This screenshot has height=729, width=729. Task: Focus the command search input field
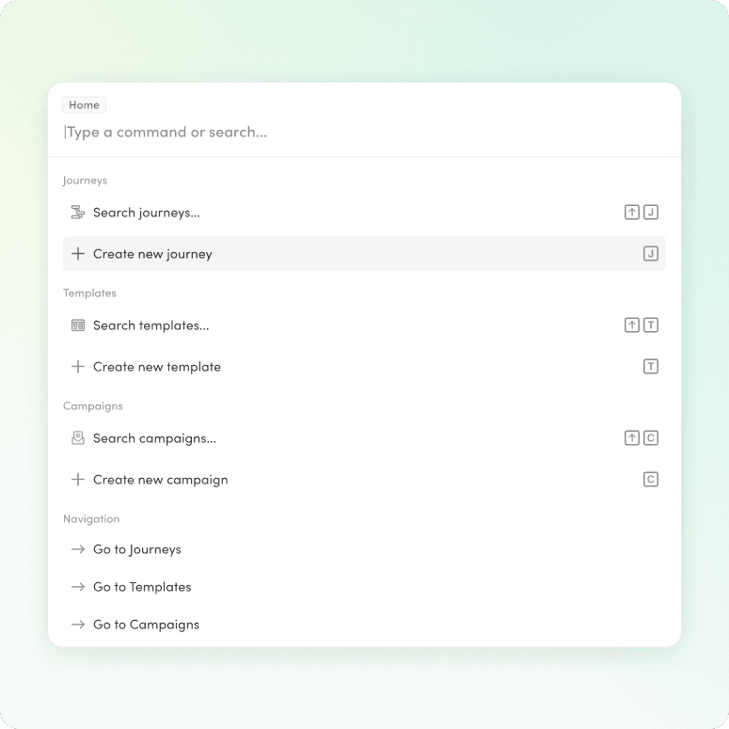365,133
